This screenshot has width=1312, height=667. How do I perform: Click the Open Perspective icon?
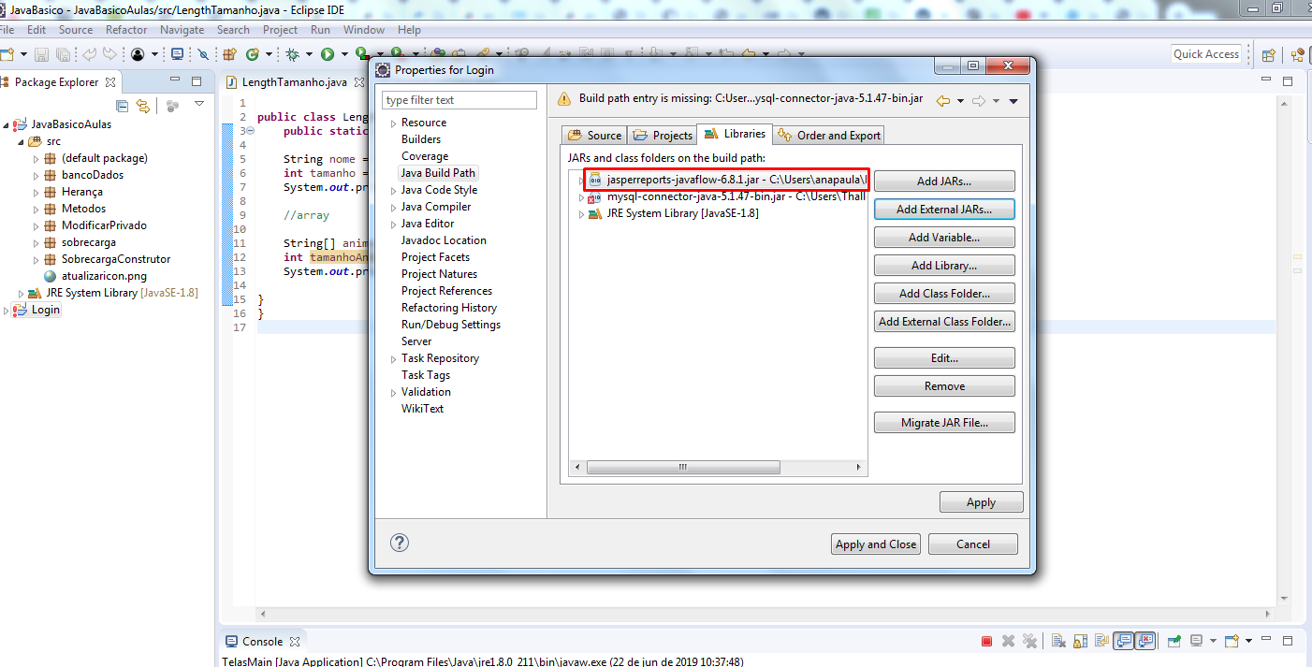[1269, 55]
